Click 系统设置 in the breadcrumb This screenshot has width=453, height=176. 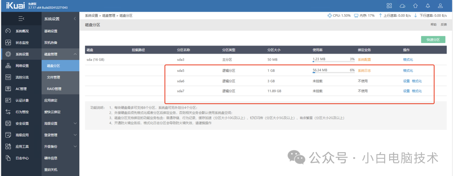(91, 15)
